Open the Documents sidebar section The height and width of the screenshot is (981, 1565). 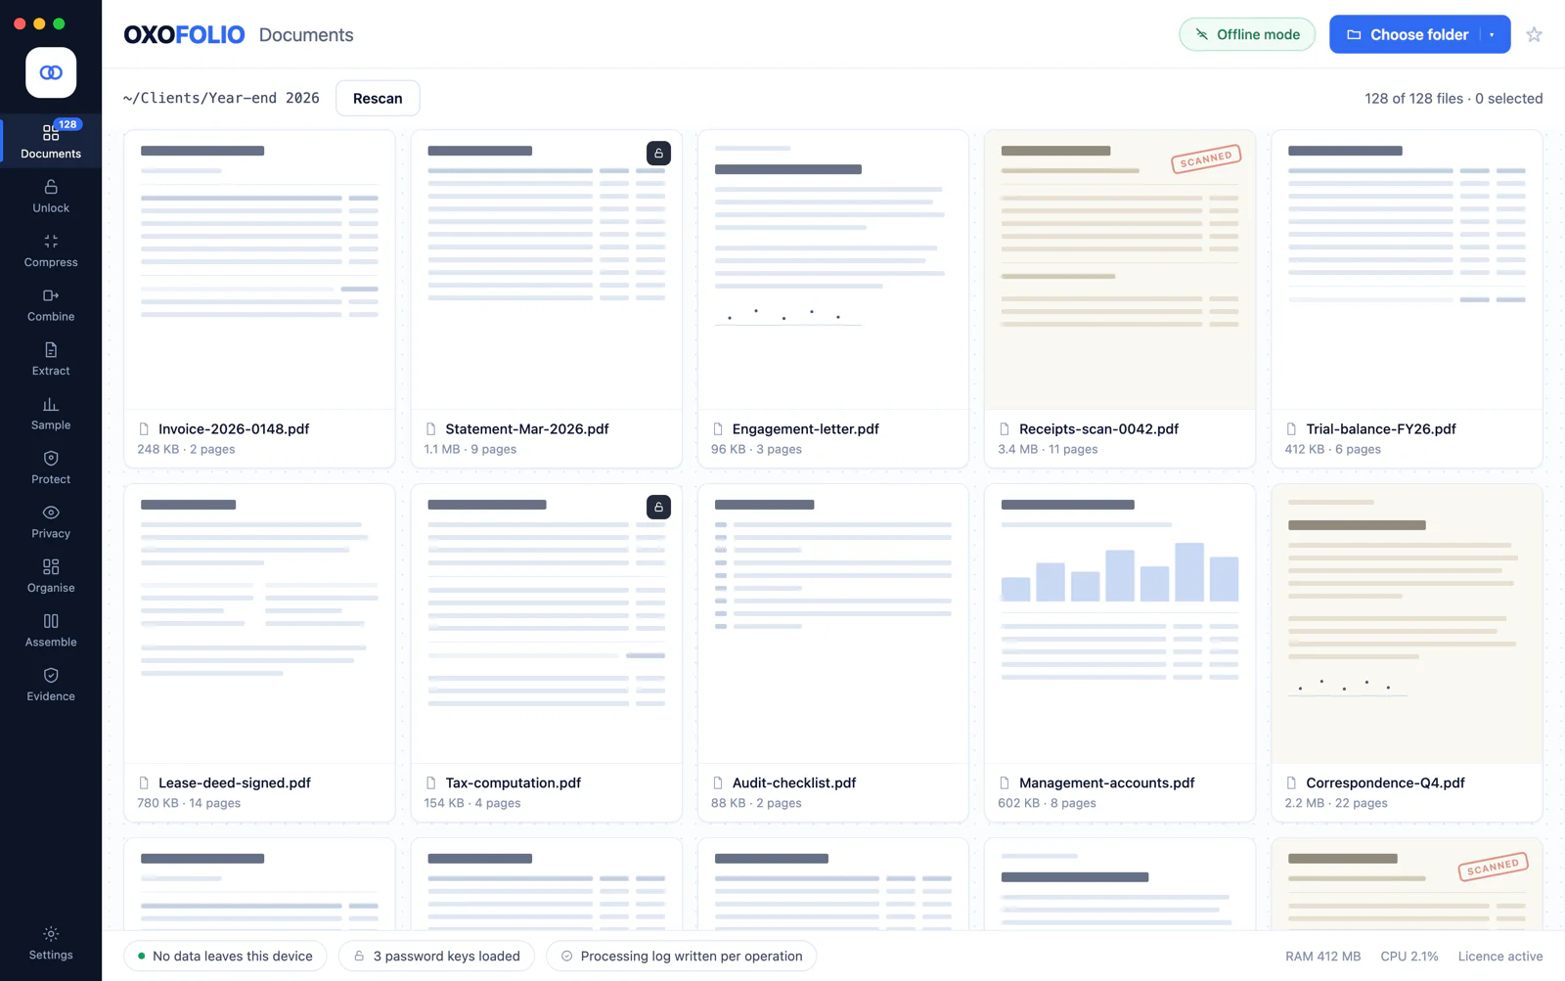(x=51, y=142)
